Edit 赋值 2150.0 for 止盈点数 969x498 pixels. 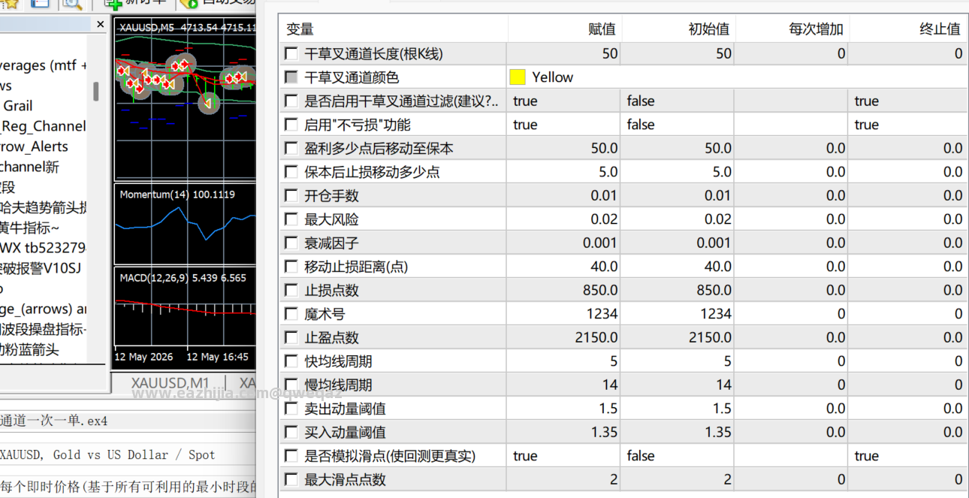565,338
